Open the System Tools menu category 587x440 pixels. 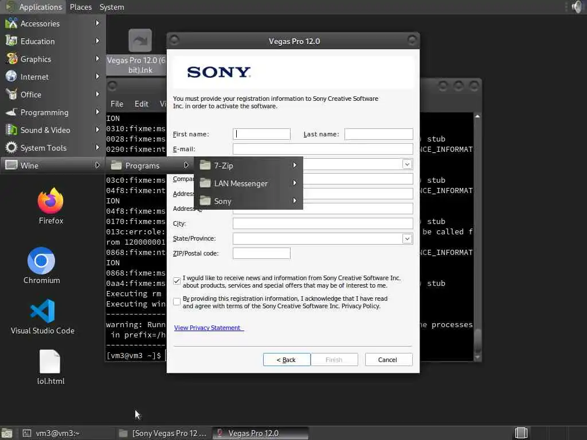click(53, 148)
